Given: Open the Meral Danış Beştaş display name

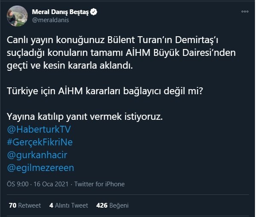Looking at the screenshot, I should (60, 12).
